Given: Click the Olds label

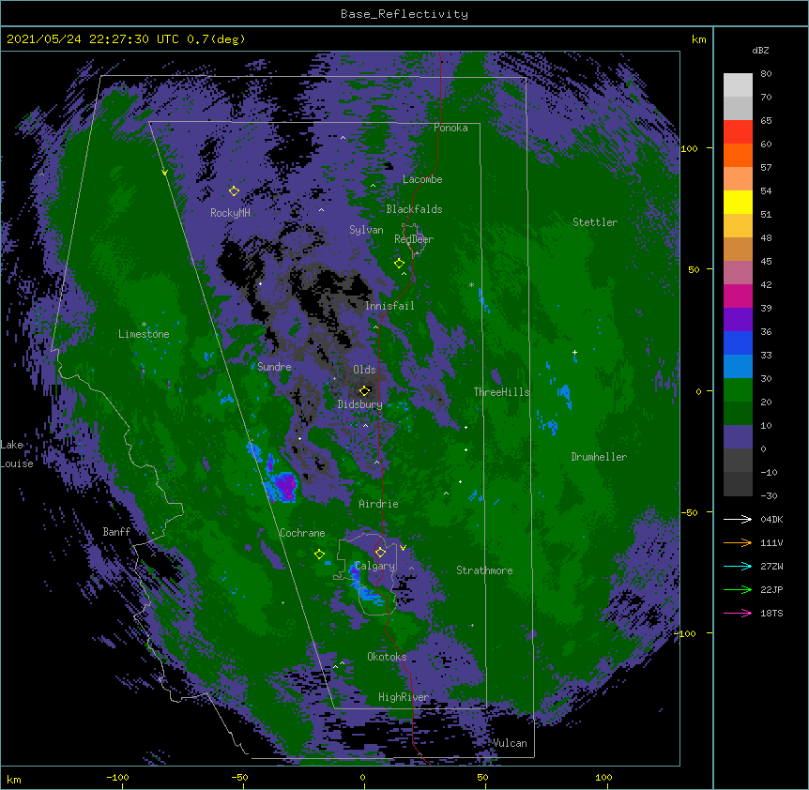Looking at the screenshot, I should 364,370.
